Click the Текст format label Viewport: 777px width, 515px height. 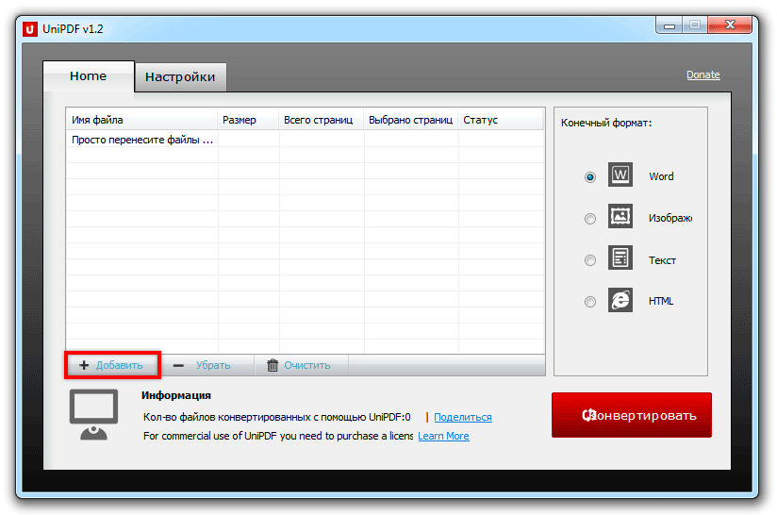(662, 260)
